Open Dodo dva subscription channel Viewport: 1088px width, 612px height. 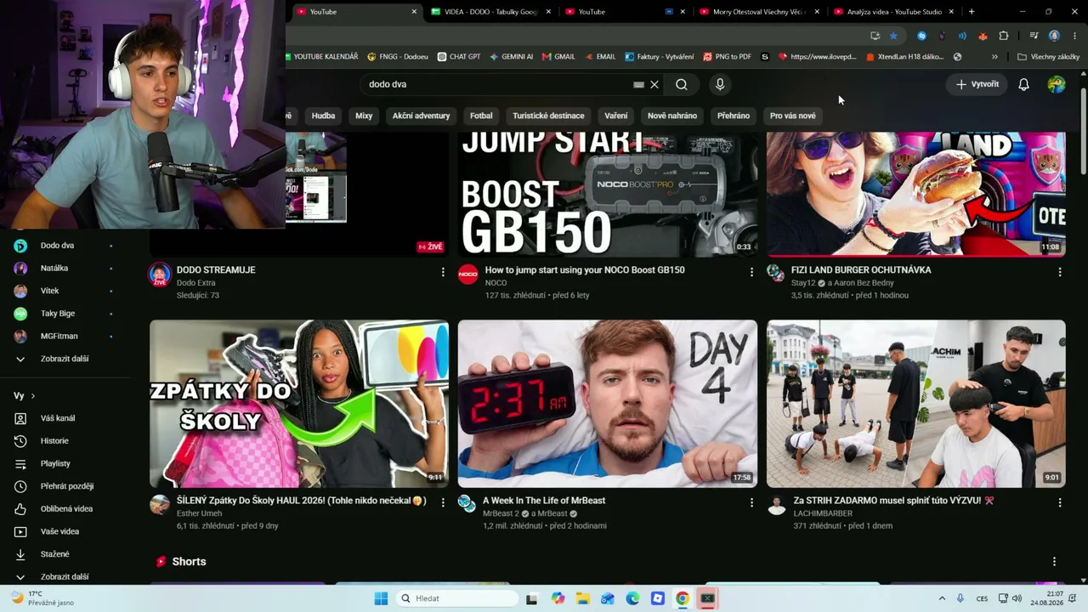click(65, 246)
